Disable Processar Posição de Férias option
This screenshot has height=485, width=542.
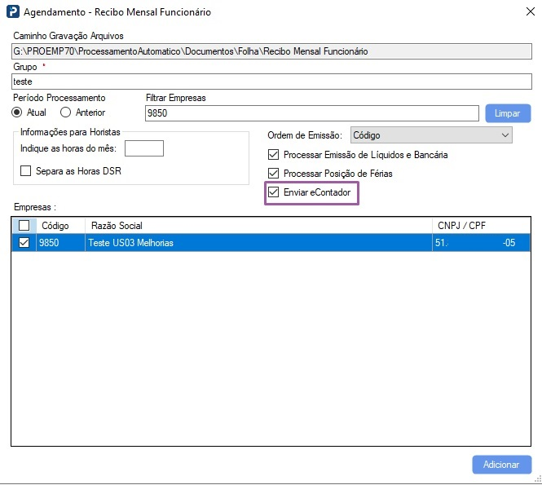point(274,174)
